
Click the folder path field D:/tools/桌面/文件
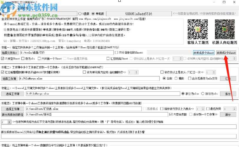pyautogui.click(x=67, y=53)
